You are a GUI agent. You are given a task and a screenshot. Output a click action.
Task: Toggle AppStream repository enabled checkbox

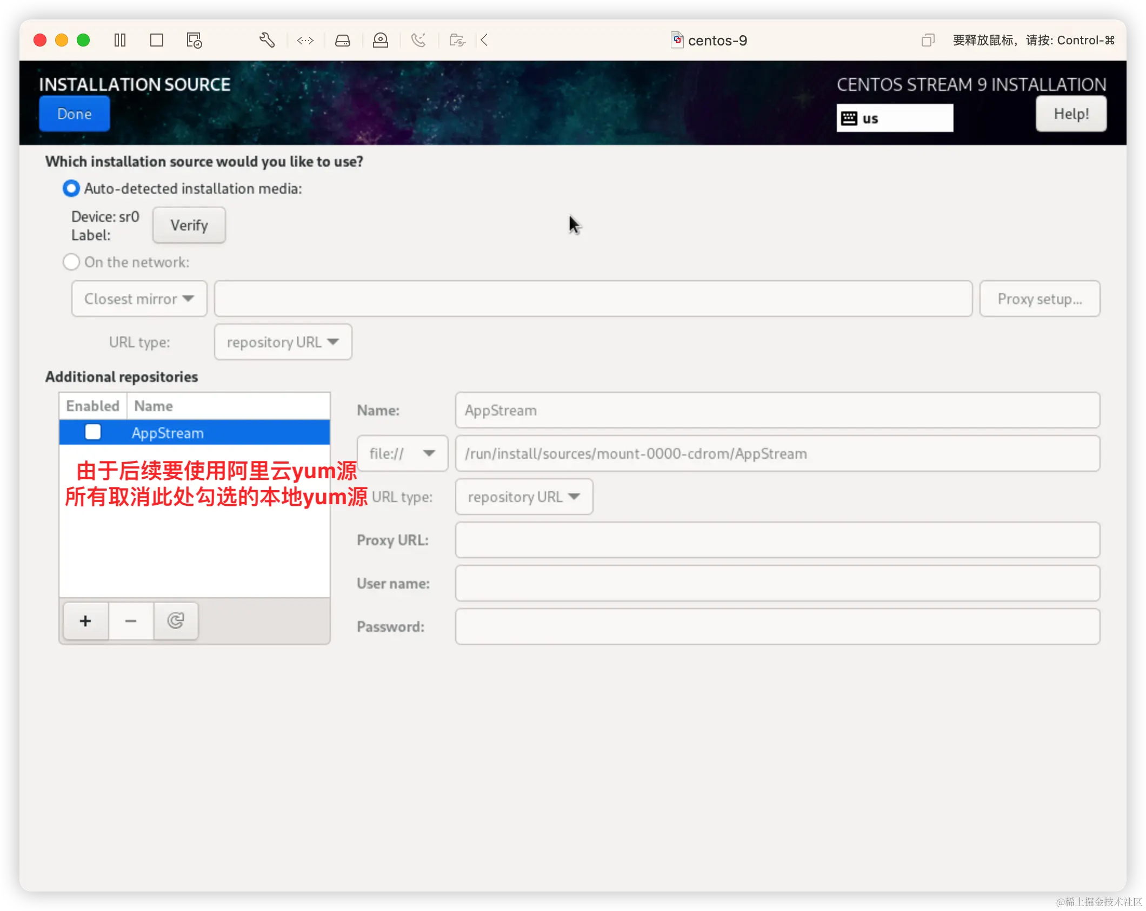[x=93, y=432]
